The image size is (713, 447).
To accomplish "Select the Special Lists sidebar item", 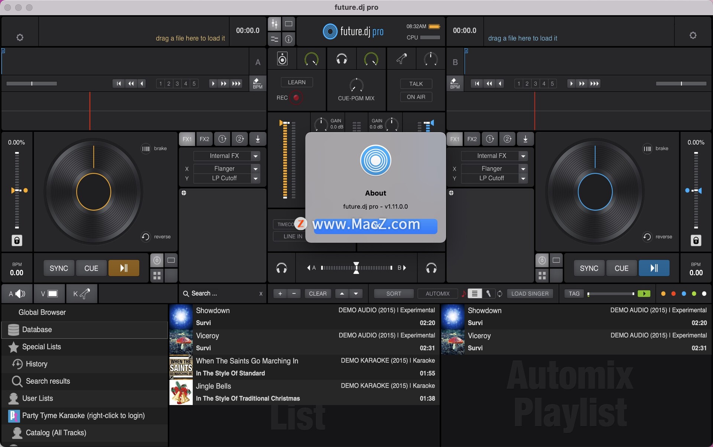I will coord(40,347).
